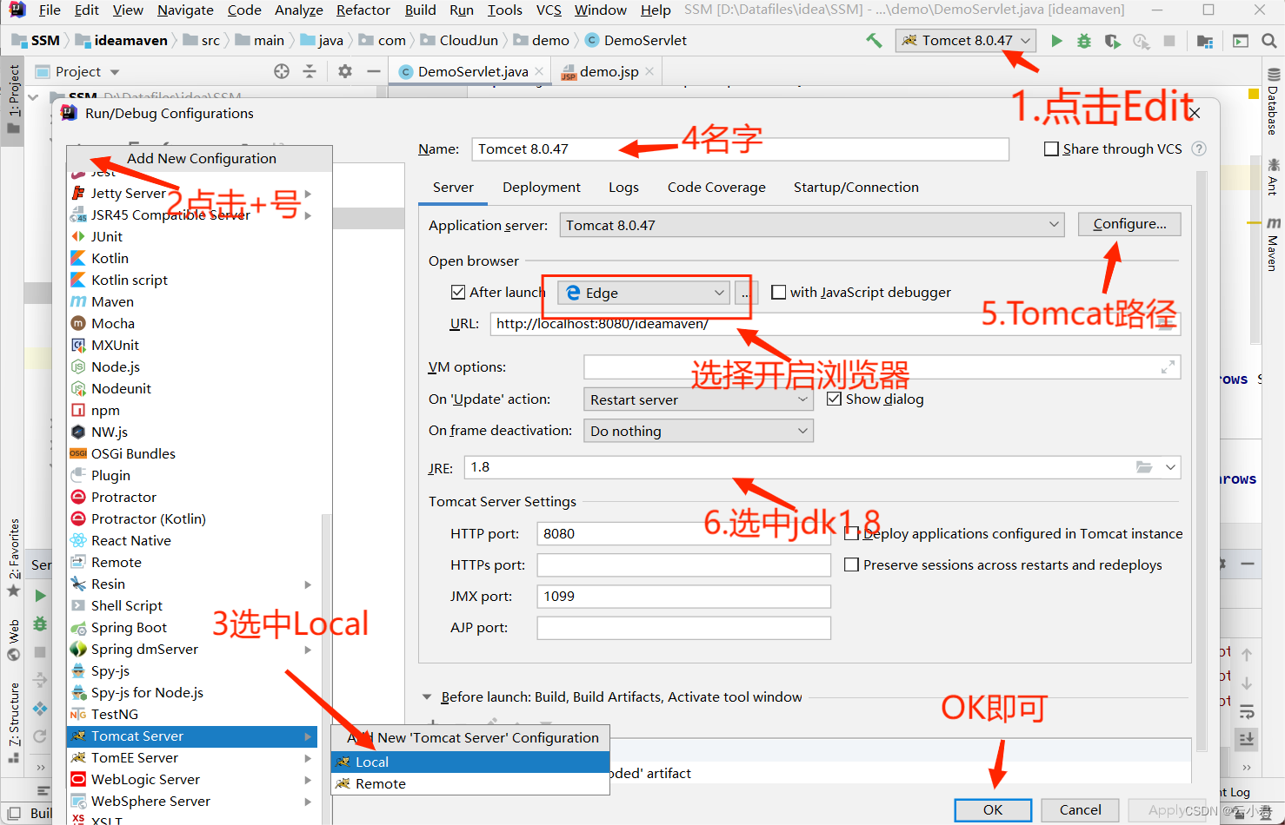Switch to the Deployment tab

pos(542,187)
